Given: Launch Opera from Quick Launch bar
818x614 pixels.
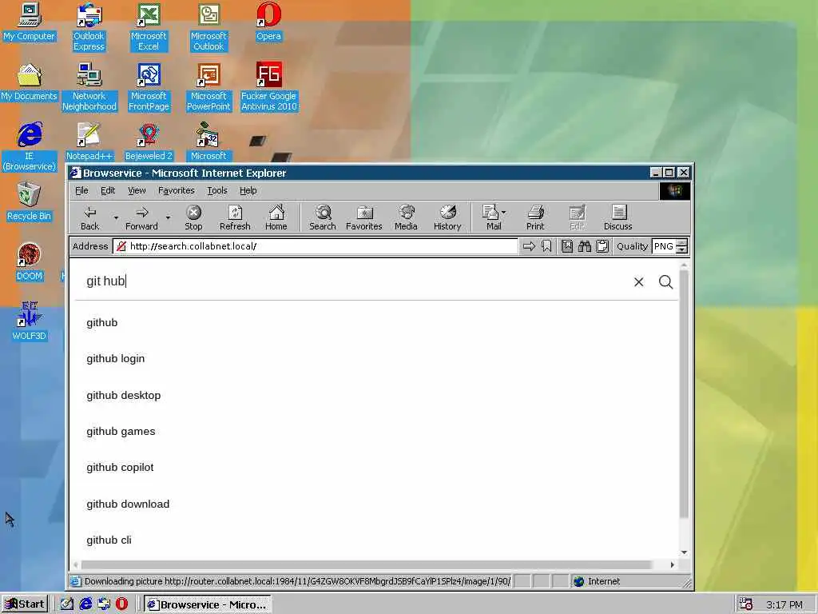Looking at the screenshot, I should coord(121,604).
